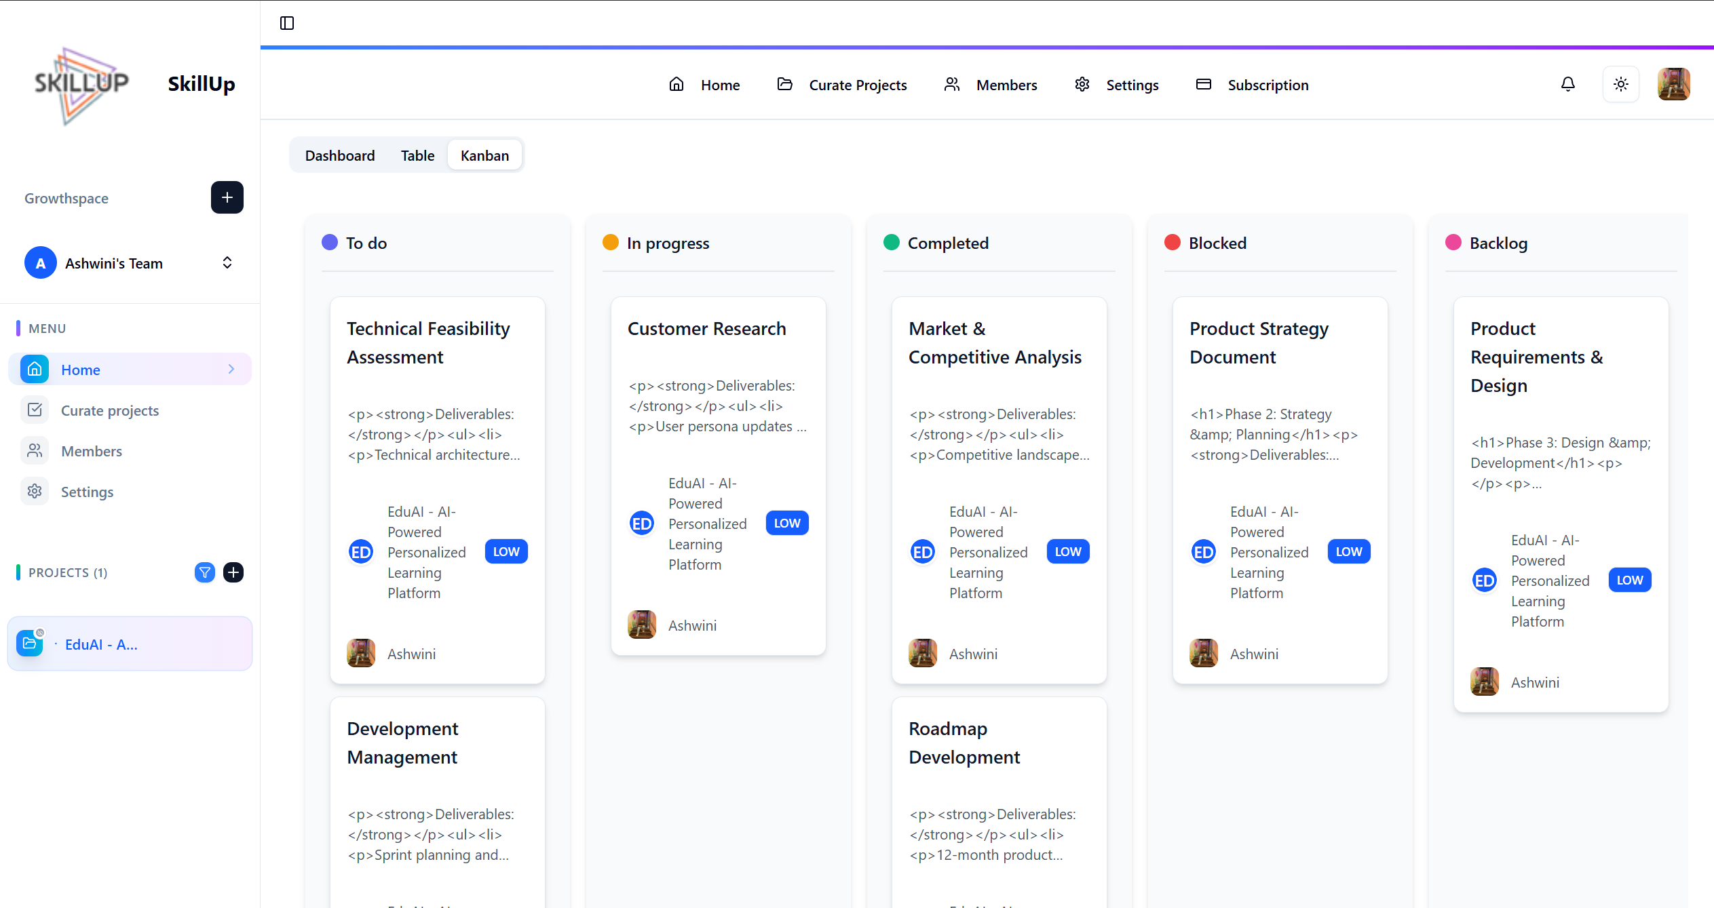This screenshot has height=908, width=1714.
Task: Toggle the sidebar panel icon
Action: (287, 23)
